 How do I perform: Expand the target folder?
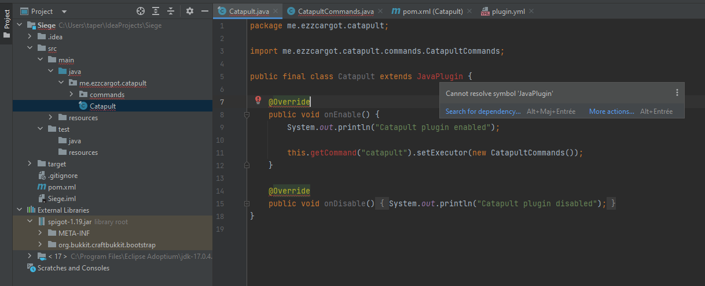click(30, 164)
